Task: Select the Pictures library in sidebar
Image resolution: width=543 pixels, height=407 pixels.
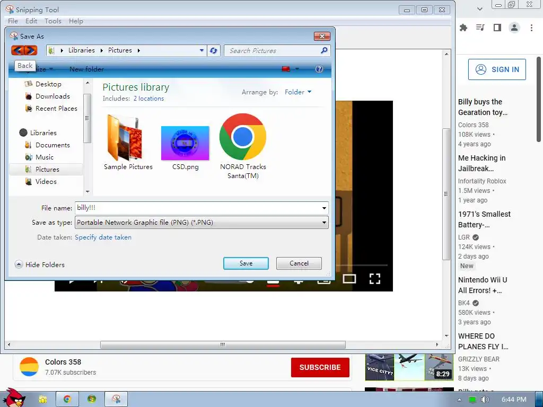Action: (x=47, y=169)
